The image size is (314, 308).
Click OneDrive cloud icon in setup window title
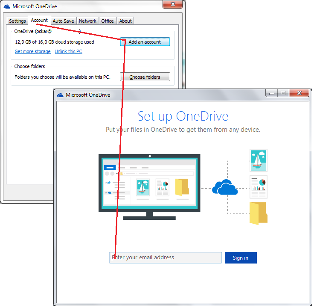pos(60,95)
